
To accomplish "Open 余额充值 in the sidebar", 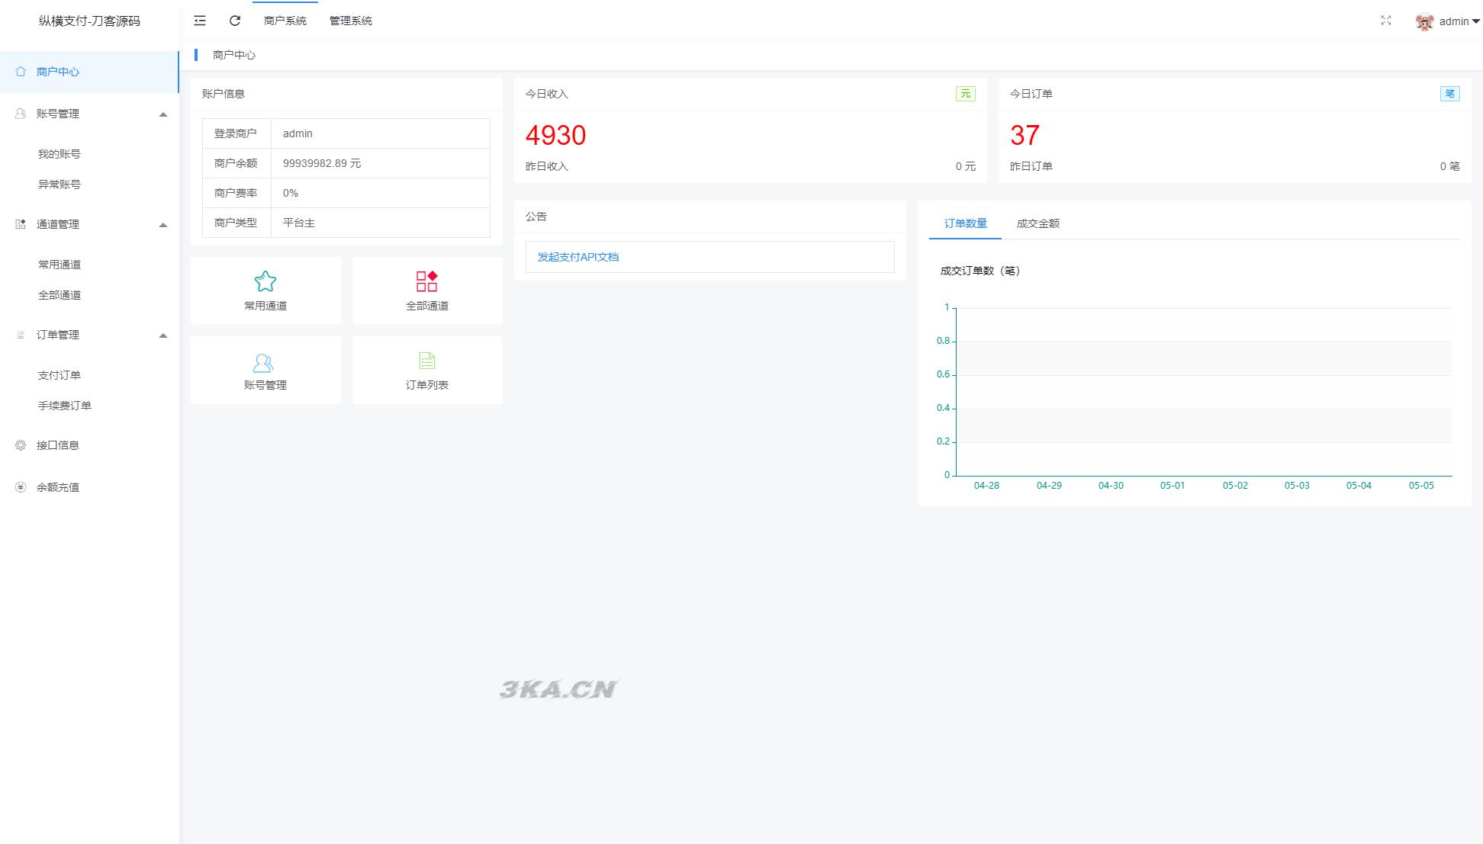I will click(x=58, y=487).
